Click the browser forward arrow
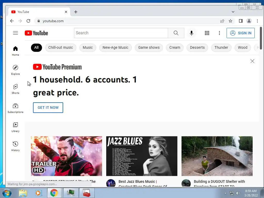The width and height of the screenshot is (264, 198). pos(20,21)
